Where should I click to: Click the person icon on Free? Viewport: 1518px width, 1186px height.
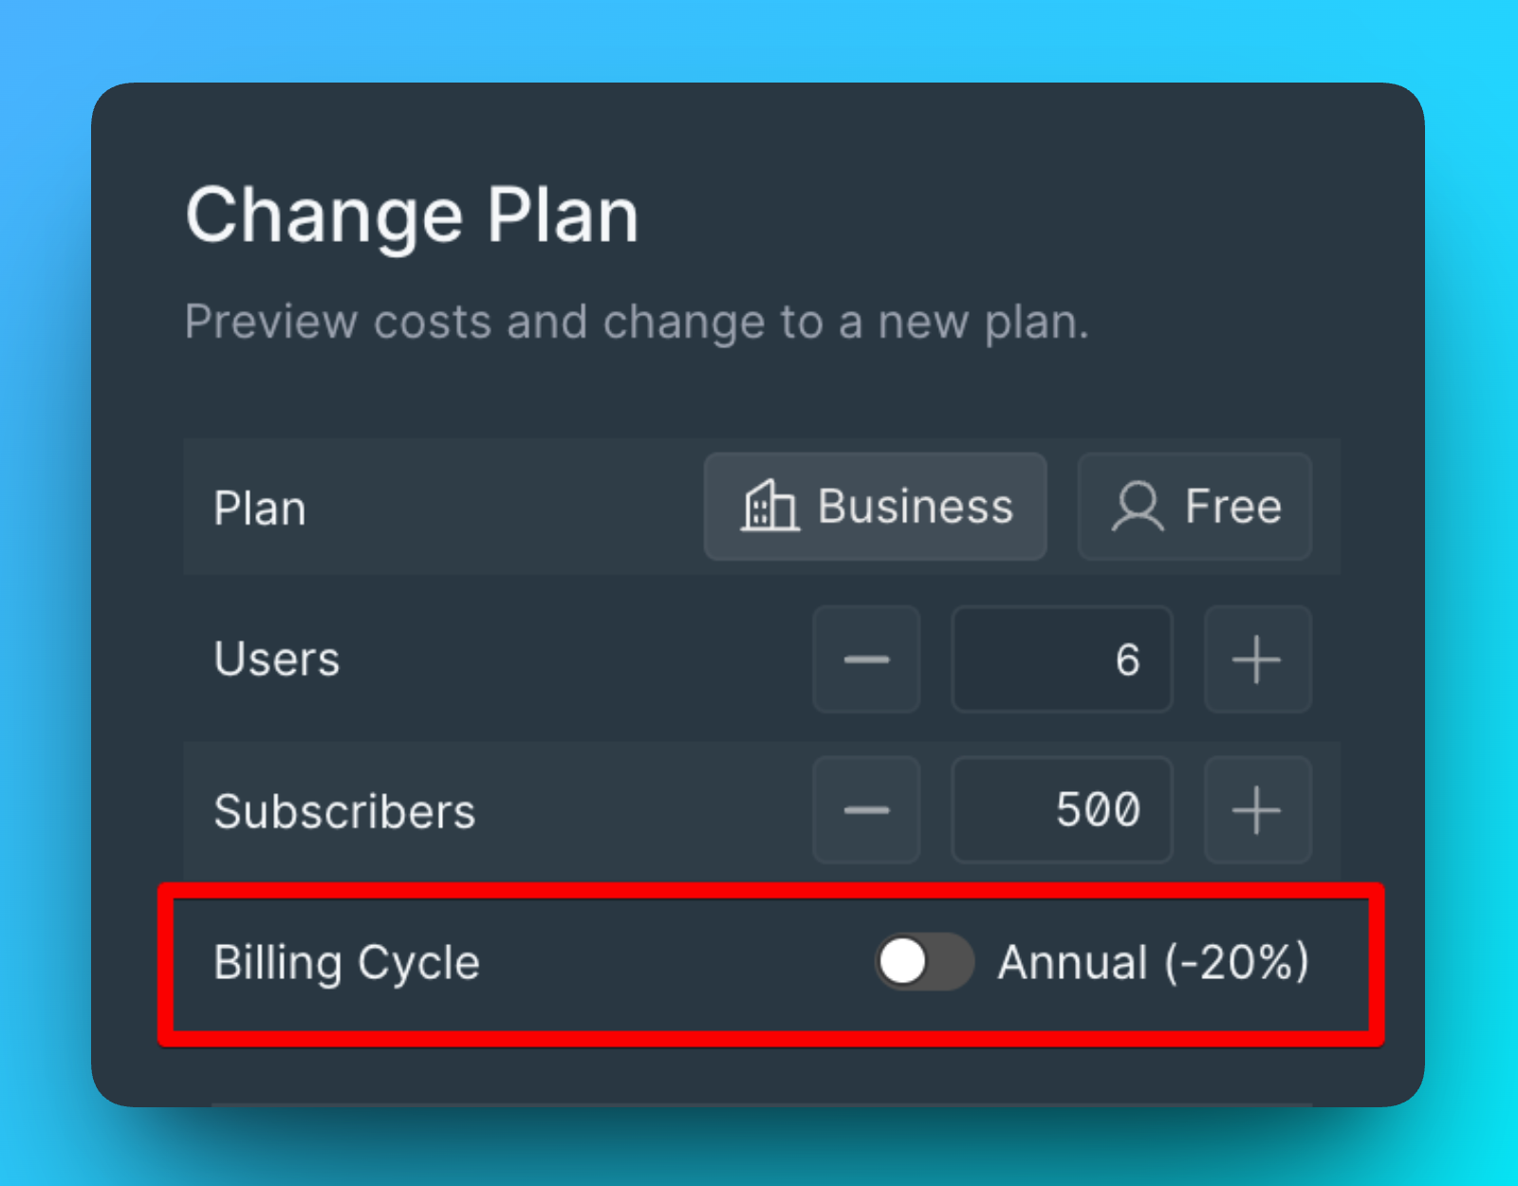pyautogui.click(x=1137, y=507)
